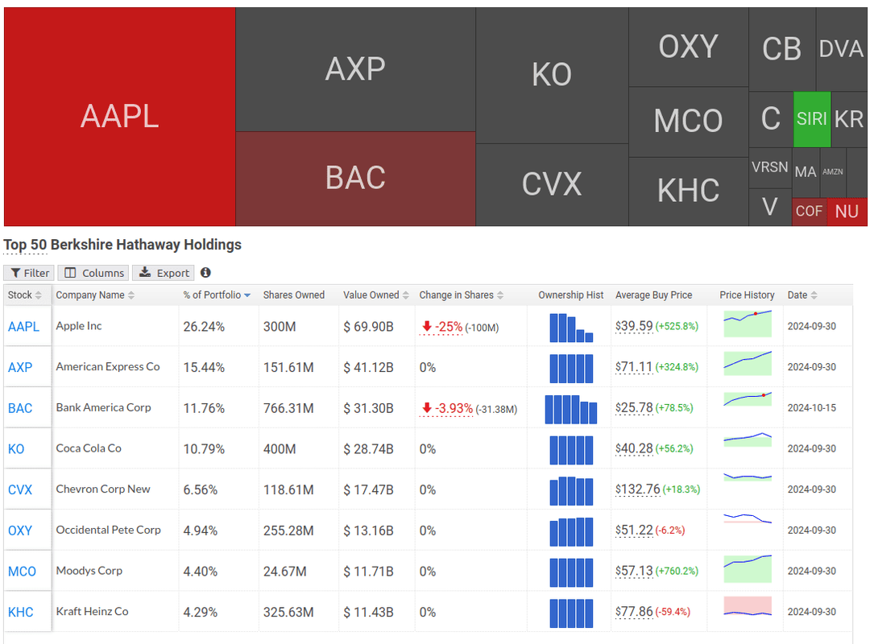Click the 766.31M shares owned cell
The height and width of the screenshot is (644, 874).
coord(288,408)
